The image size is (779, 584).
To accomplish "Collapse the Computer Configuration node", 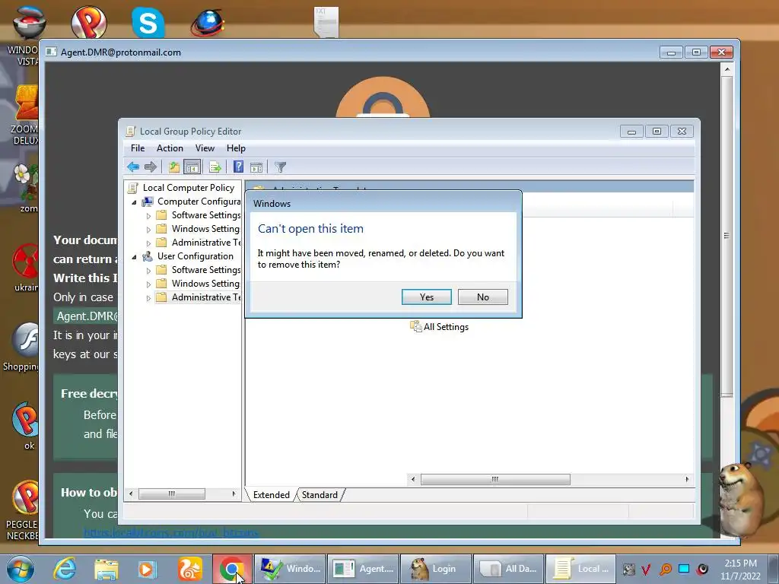I will [134, 202].
